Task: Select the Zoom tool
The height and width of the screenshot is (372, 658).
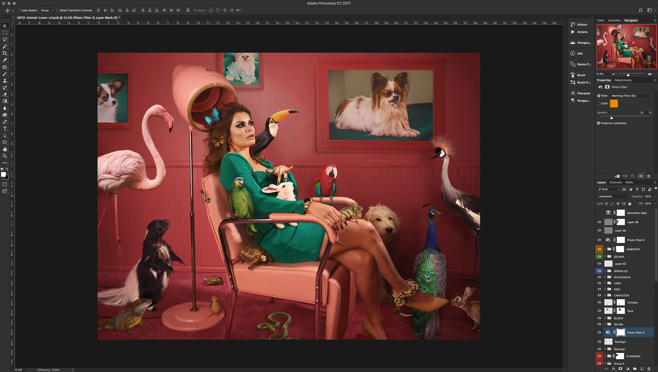Action: [x=5, y=156]
